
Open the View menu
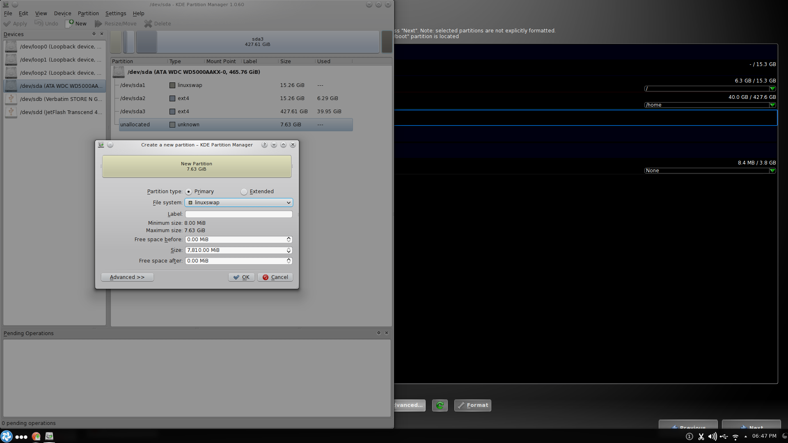tap(41, 14)
